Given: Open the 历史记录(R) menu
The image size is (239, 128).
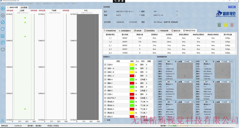Looking at the screenshot, I should tap(58, 3).
